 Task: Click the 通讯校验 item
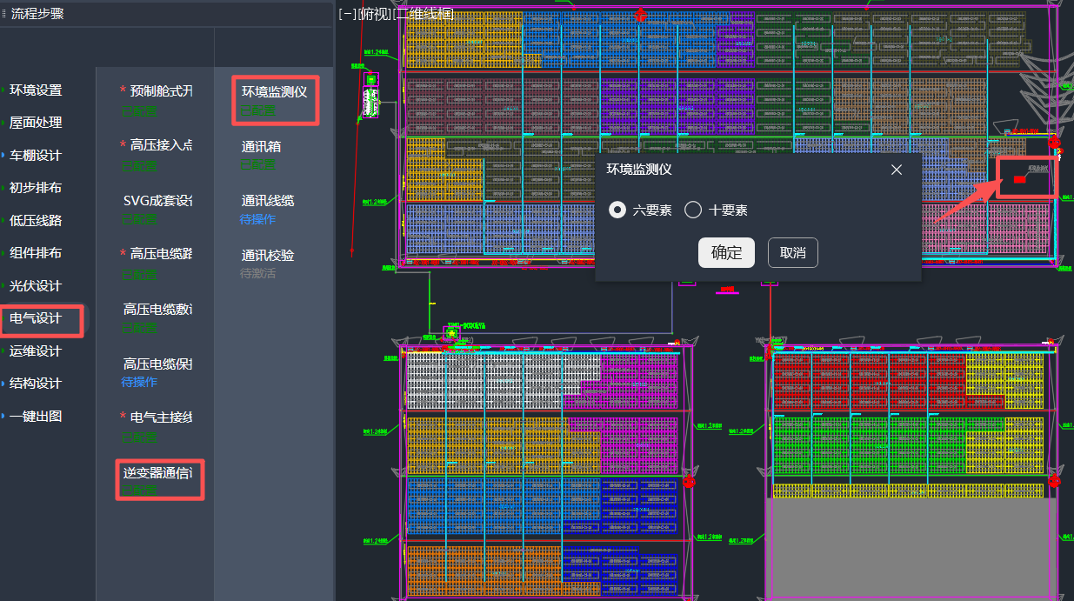(x=268, y=256)
